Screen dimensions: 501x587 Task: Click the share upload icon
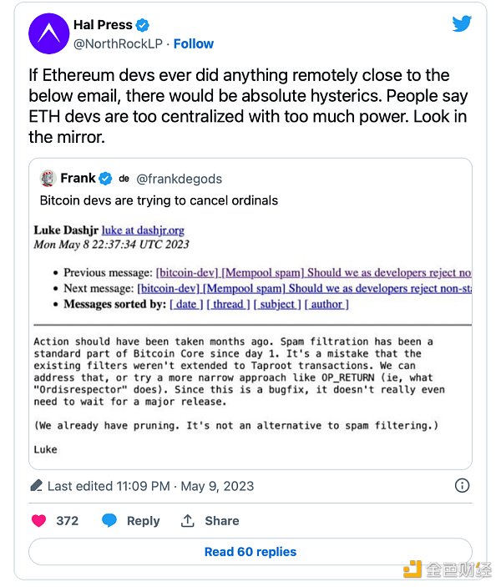click(188, 520)
